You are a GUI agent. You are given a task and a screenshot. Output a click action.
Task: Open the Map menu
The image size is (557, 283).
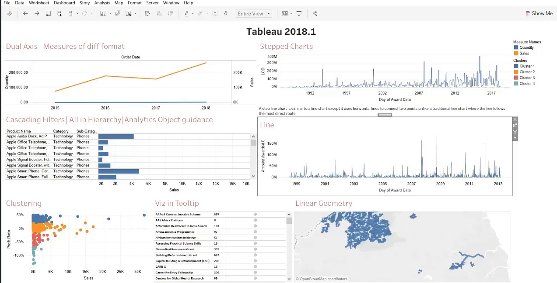click(119, 3)
